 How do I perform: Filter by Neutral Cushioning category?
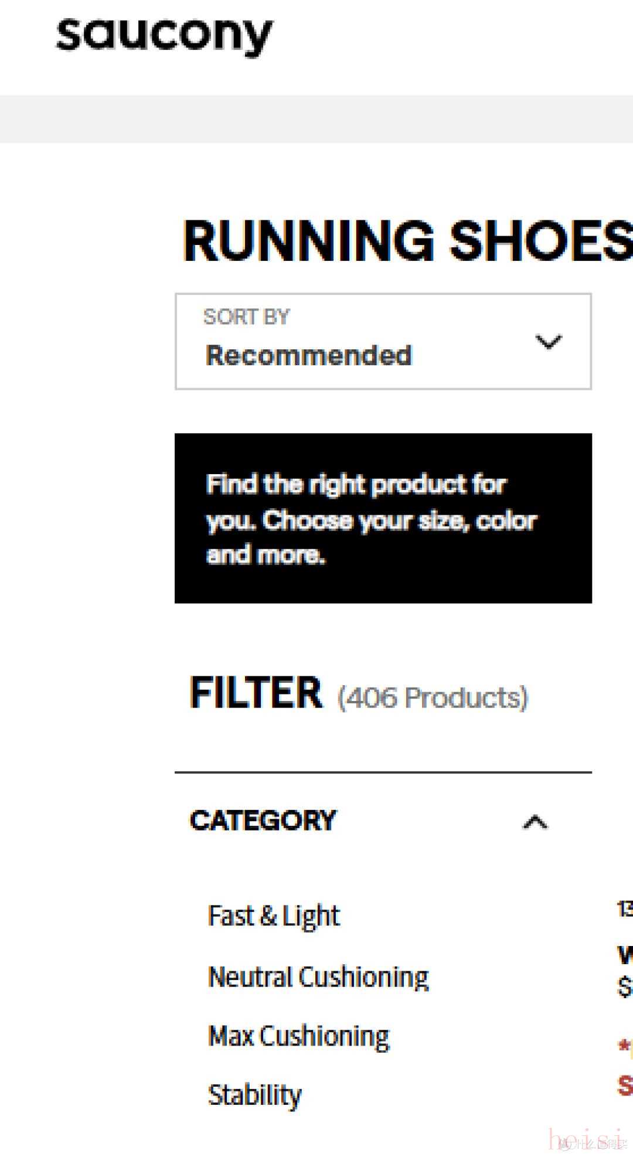tap(318, 977)
